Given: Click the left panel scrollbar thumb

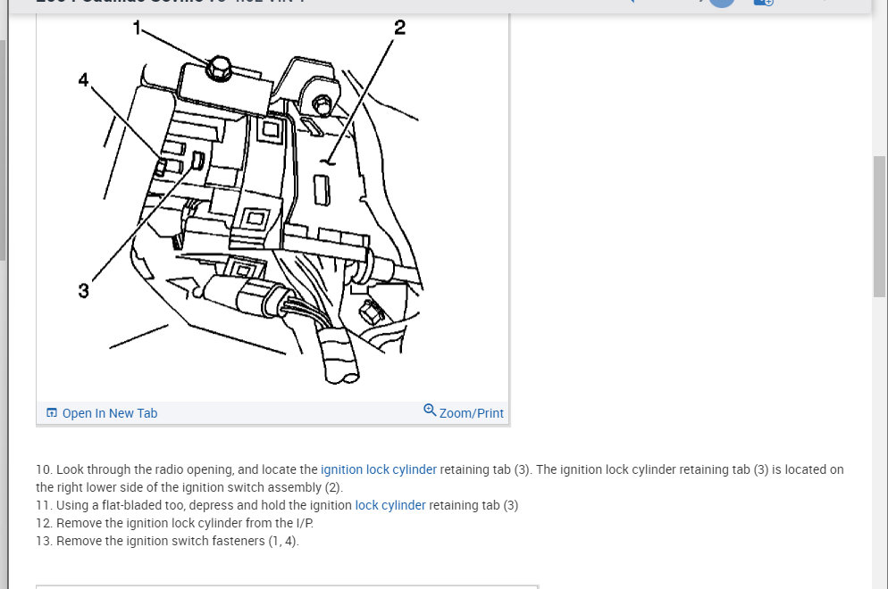Looking at the screenshot, I should [3, 150].
